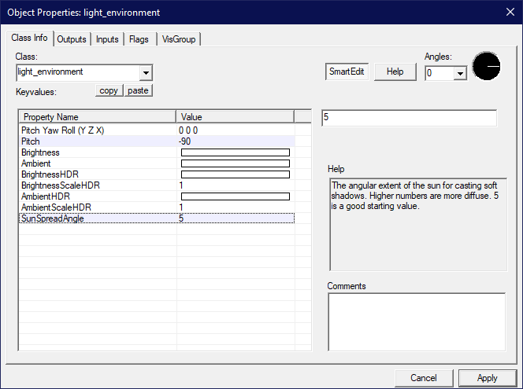Click the Help button
This screenshot has width=523, height=389.
click(395, 72)
